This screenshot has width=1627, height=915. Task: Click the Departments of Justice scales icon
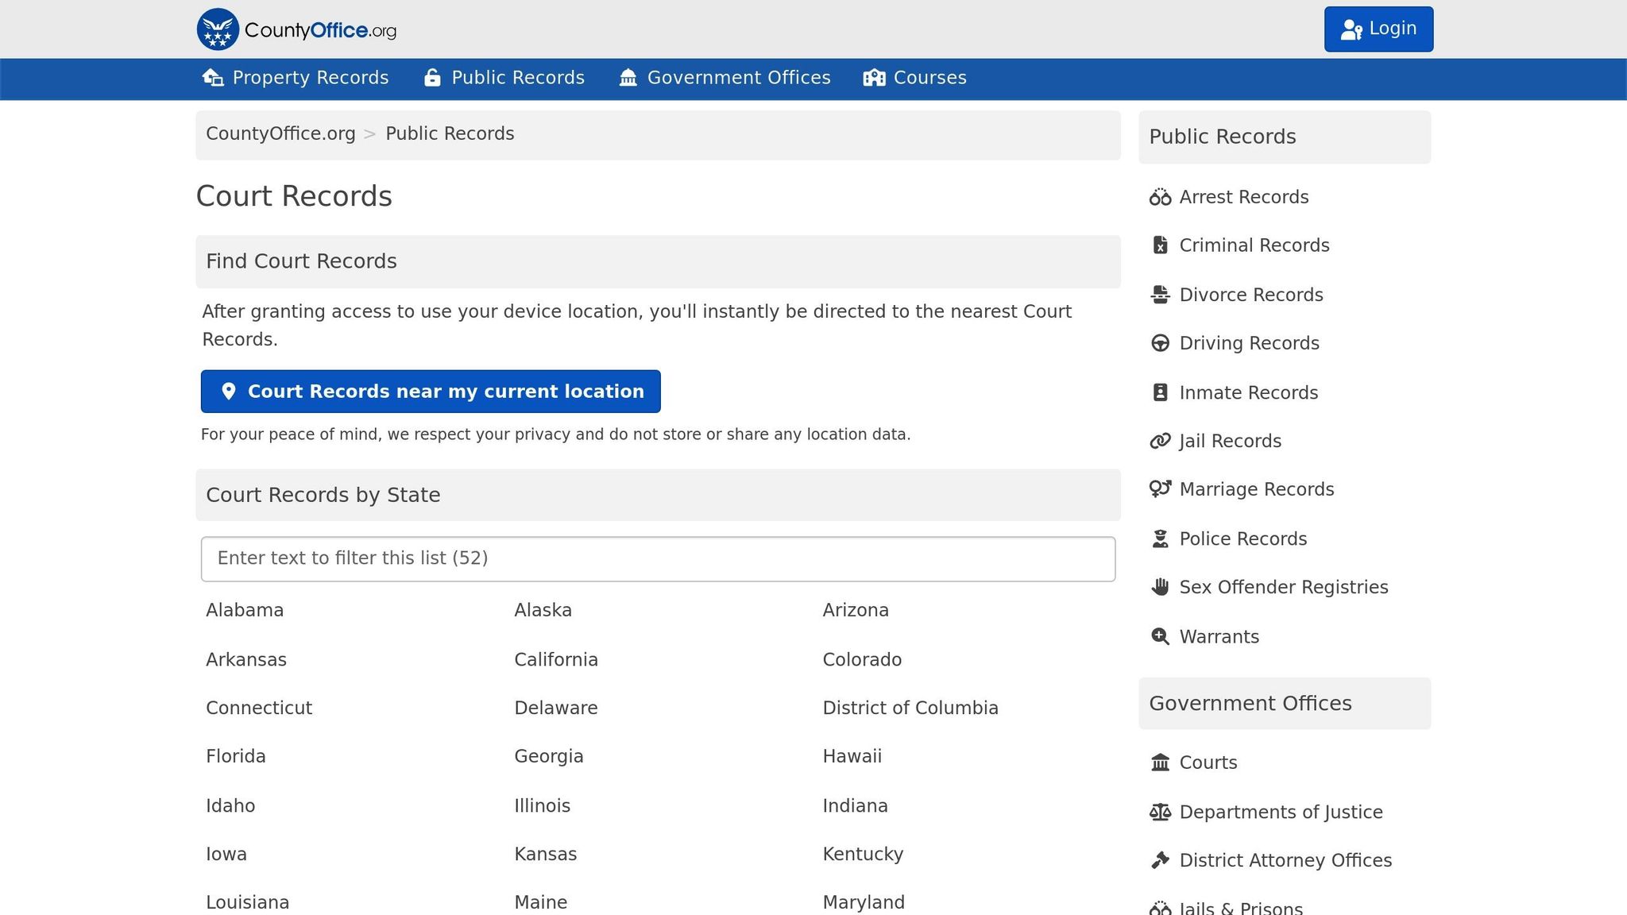pyautogui.click(x=1160, y=812)
